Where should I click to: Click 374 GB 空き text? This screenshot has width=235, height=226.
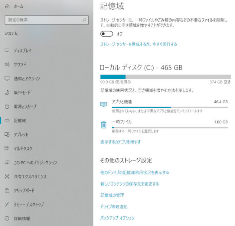tap(220, 82)
